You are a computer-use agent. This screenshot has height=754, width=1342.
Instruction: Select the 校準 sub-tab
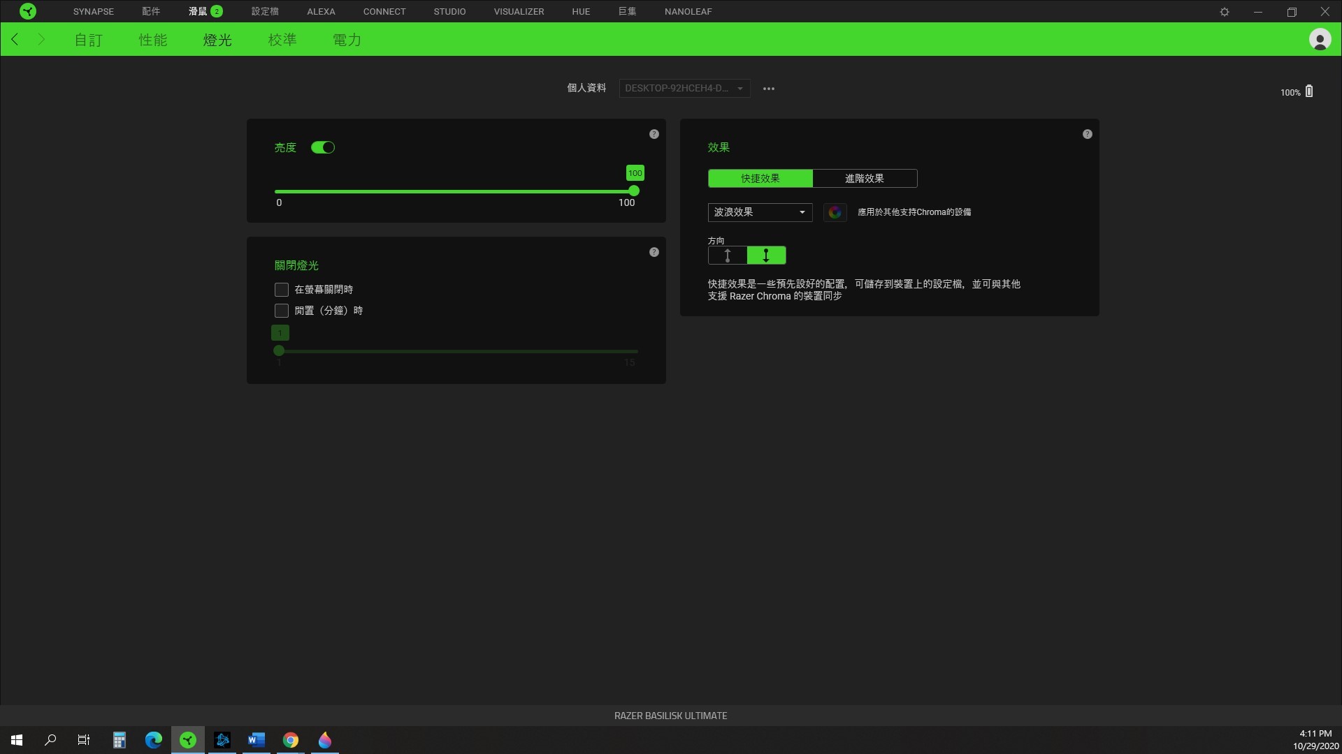tap(282, 40)
